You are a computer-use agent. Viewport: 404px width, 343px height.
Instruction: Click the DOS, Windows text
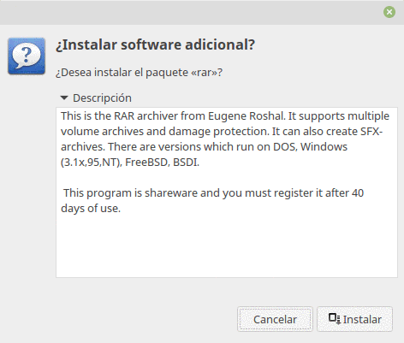pos(311,147)
